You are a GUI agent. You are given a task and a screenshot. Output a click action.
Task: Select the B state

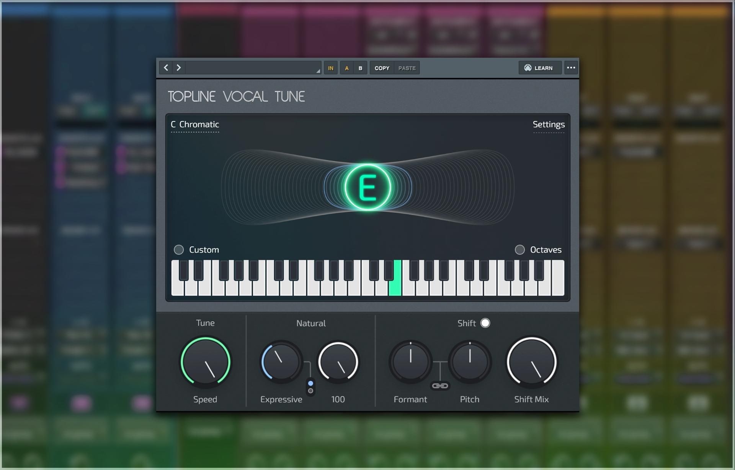[x=360, y=68]
